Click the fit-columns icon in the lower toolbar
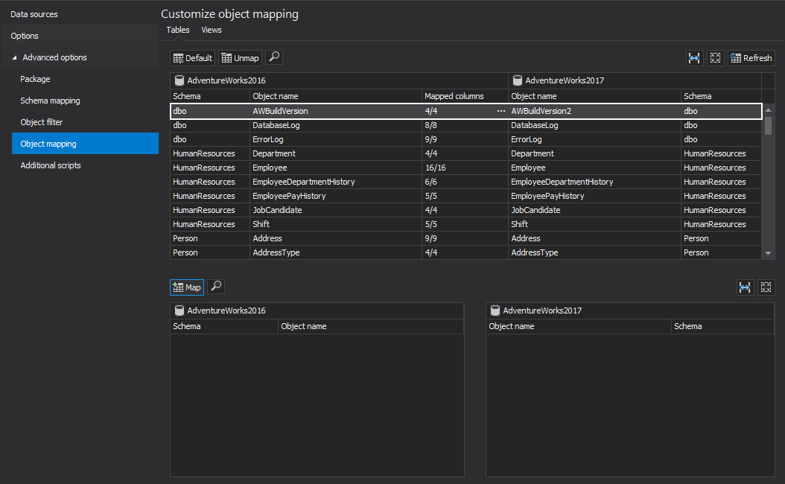Viewport: 785px width, 484px height. (745, 287)
